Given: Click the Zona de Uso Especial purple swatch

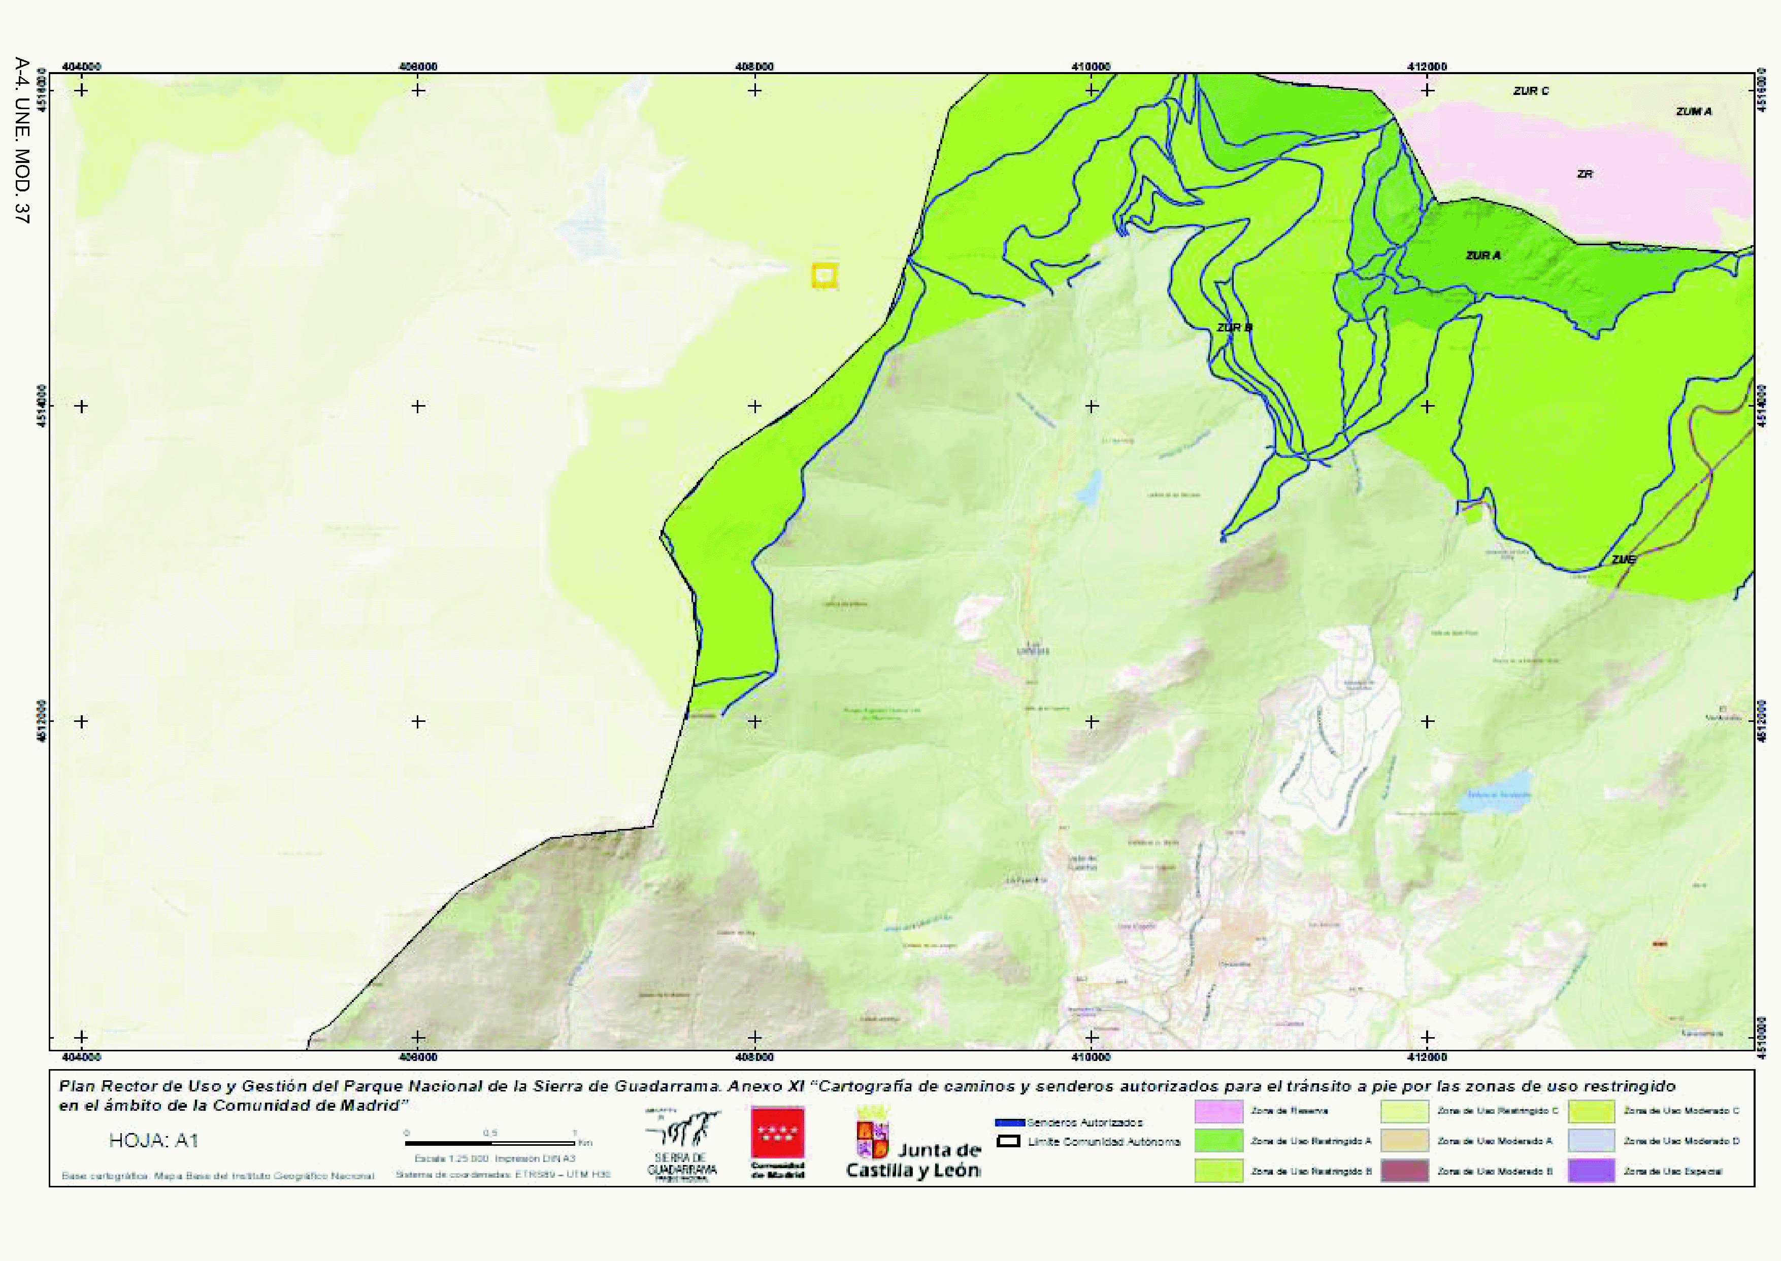Looking at the screenshot, I should tap(1591, 1171).
